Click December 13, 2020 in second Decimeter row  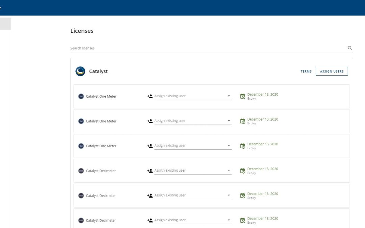pos(263,194)
